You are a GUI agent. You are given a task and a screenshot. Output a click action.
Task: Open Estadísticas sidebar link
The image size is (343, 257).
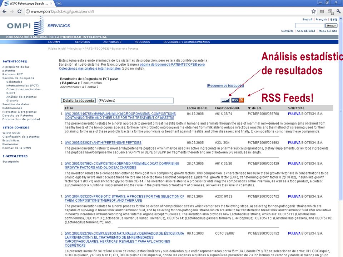click(11, 141)
